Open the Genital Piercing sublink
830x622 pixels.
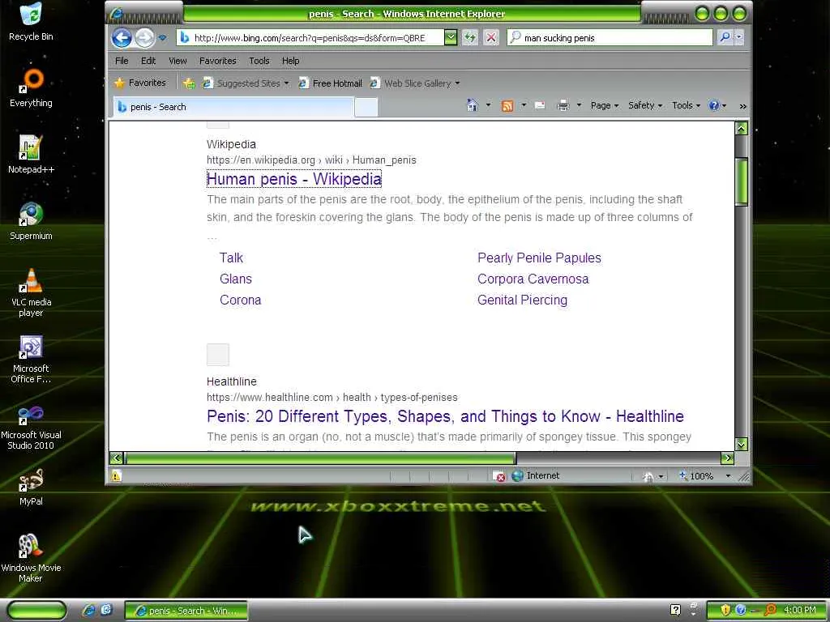[x=523, y=300]
